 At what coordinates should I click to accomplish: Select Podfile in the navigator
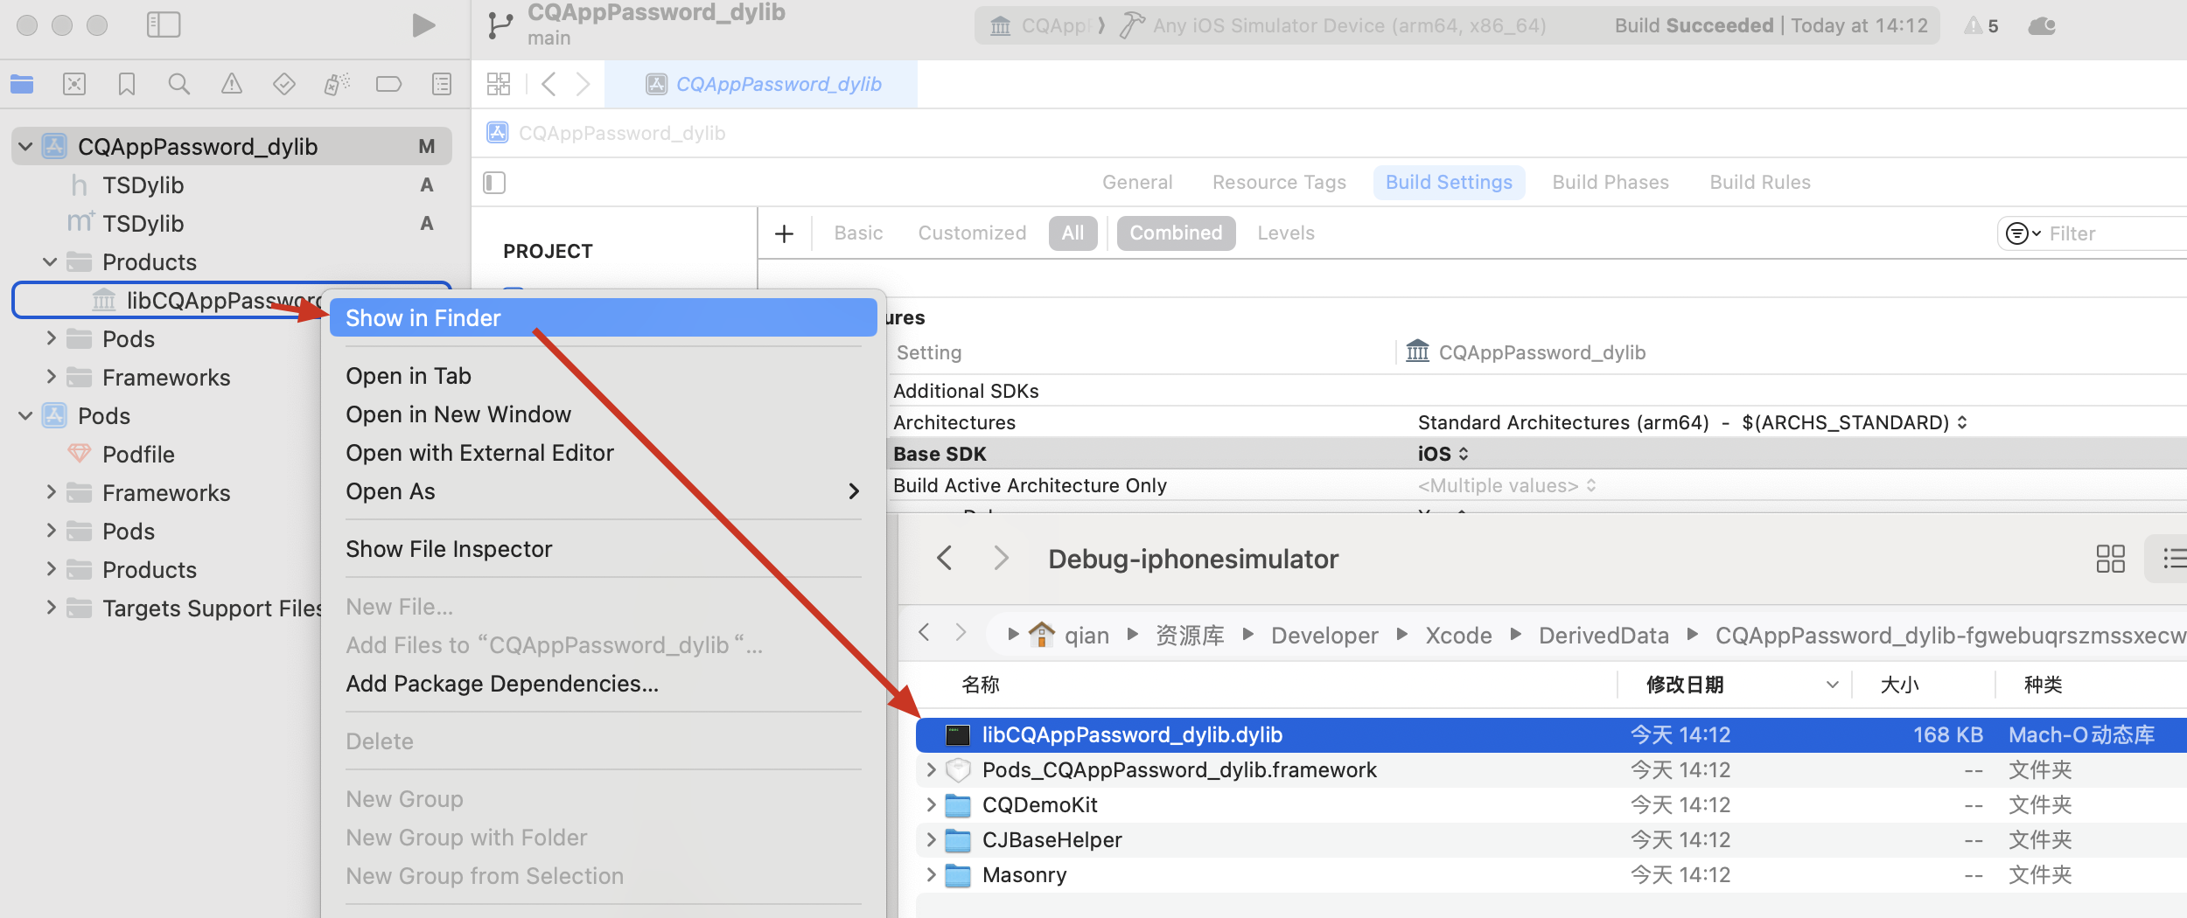[138, 455]
